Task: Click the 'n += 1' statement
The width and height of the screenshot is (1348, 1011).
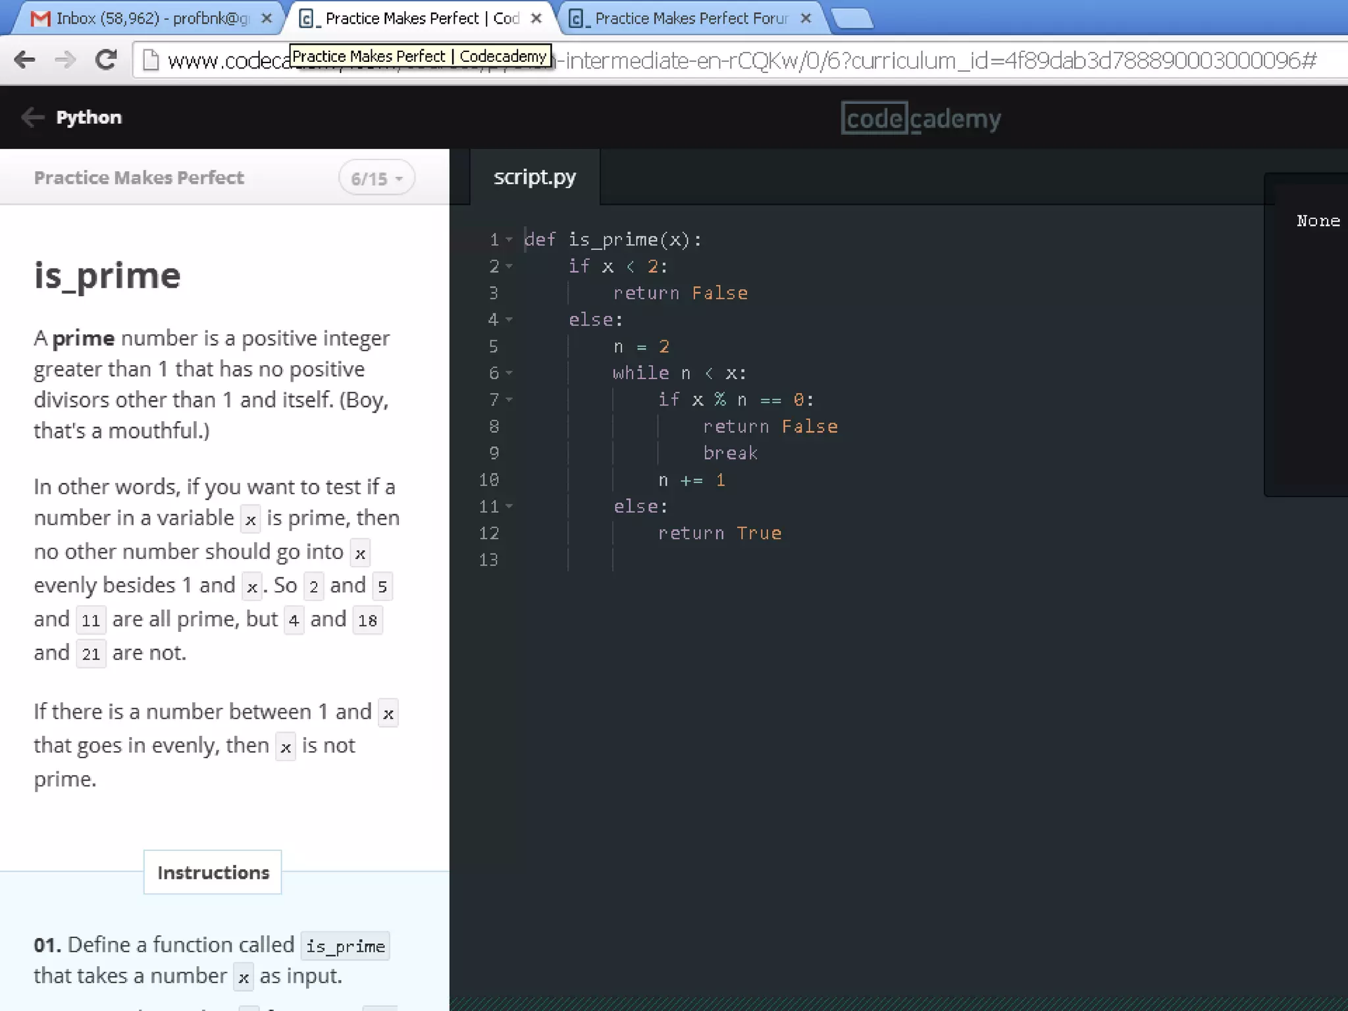Action: [691, 480]
